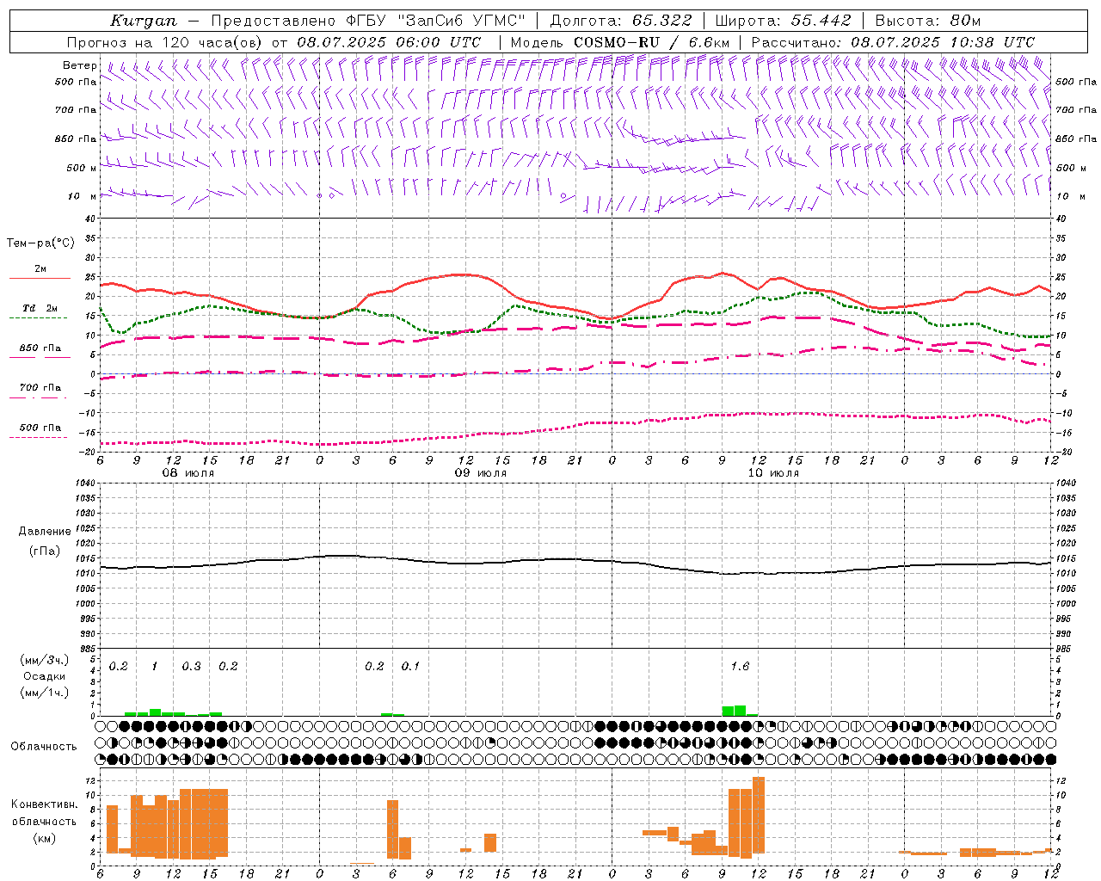The height and width of the screenshot is (881, 1101).
Task: Click the "Td 2м" dew point legend entry
Action: [40, 308]
